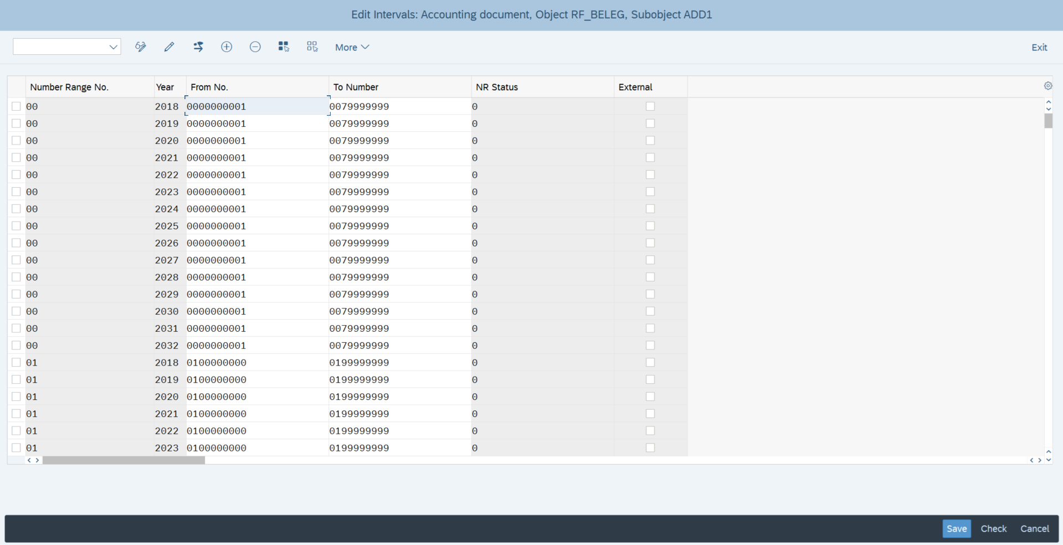1063x545 pixels.
Task: Click Exit in the top toolbar
Action: tap(1039, 47)
